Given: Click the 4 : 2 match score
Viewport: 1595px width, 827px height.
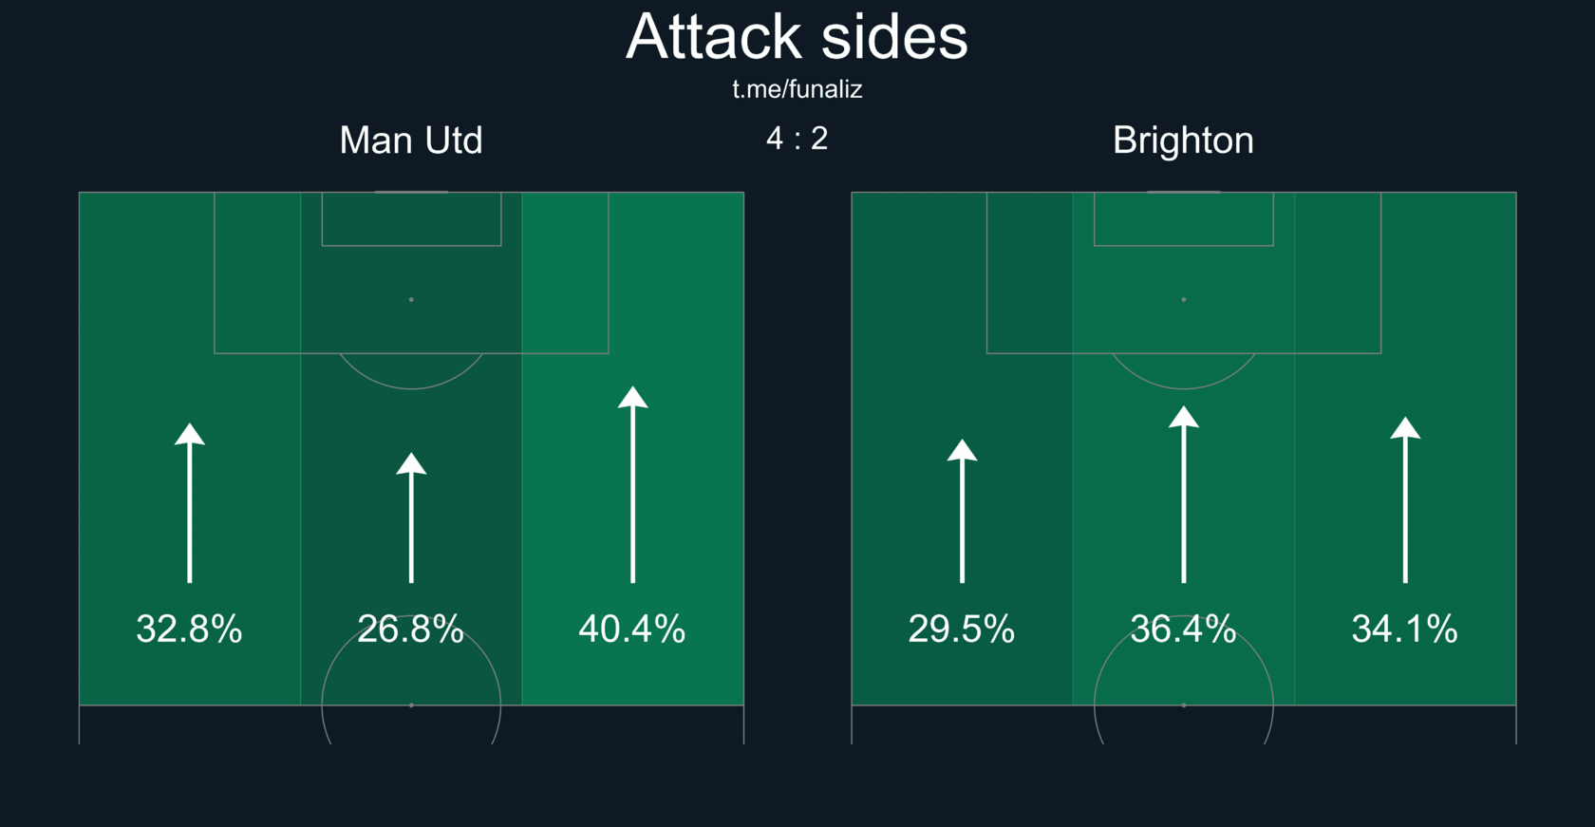Looking at the screenshot, I should click(797, 139).
